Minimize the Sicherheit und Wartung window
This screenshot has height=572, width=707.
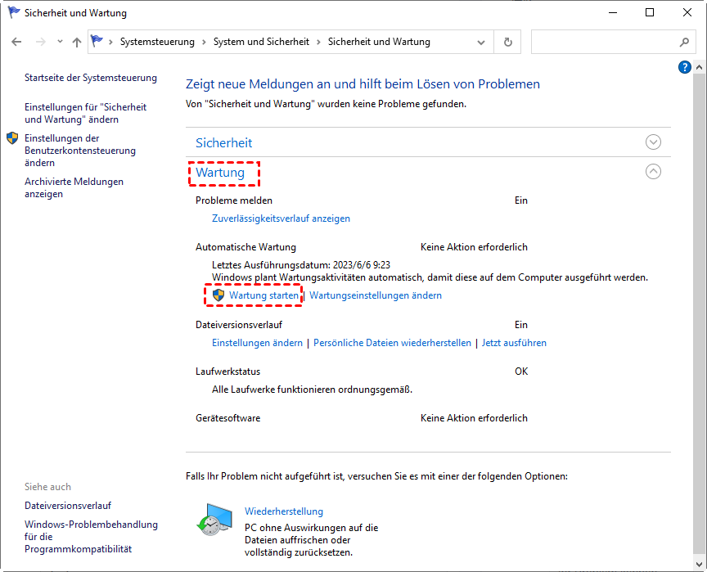coord(612,12)
